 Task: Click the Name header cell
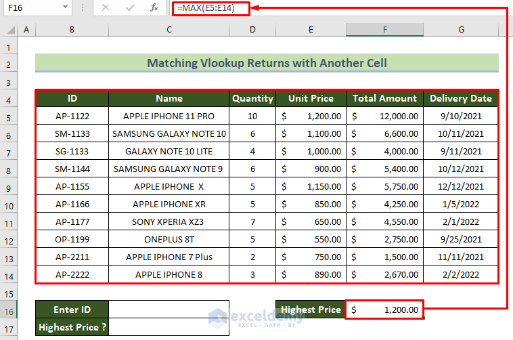point(169,98)
